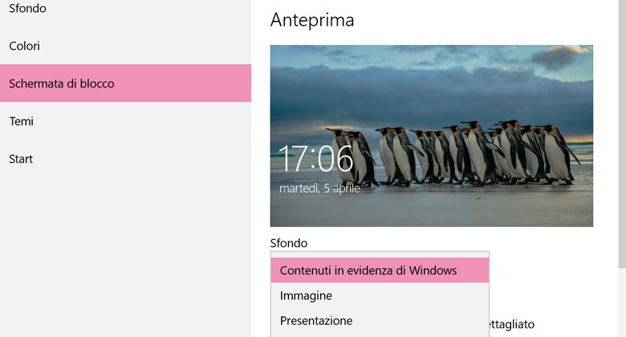The width and height of the screenshot is (626, 337).
Task: Click the 17:06 clock in the preview
Action: coord(315,159)
